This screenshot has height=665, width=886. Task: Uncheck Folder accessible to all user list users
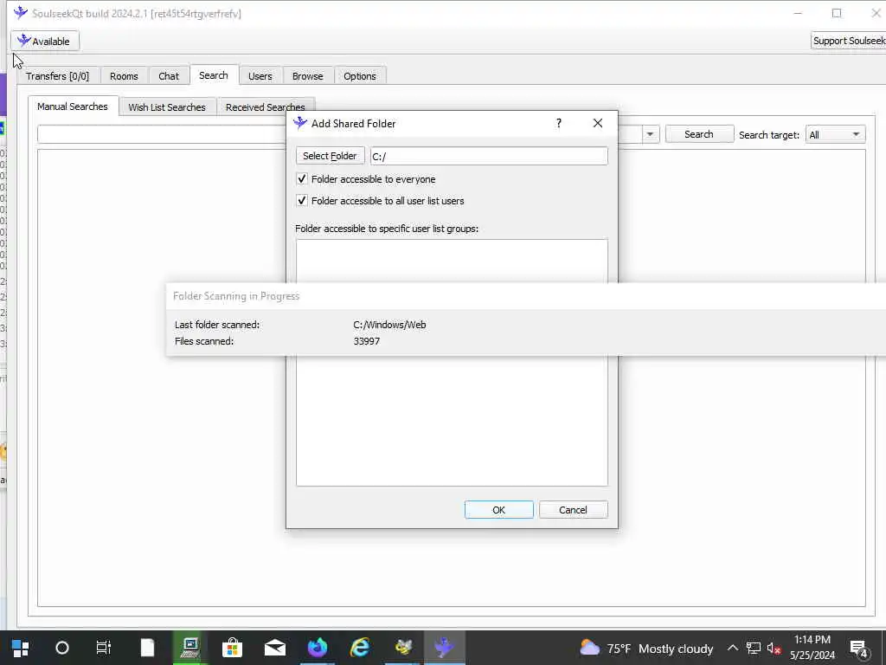(302, 201)
